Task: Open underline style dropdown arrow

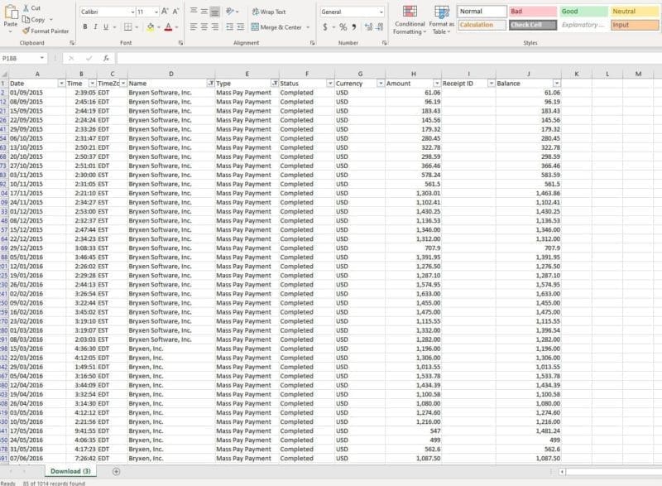Action: 114,27
